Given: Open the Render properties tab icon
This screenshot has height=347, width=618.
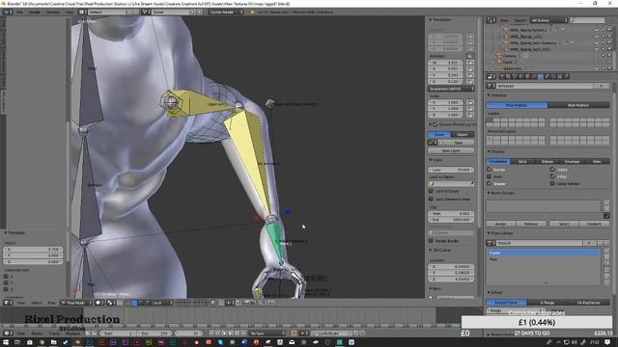Looking at the screenshot, I should [x=502, y=77].
